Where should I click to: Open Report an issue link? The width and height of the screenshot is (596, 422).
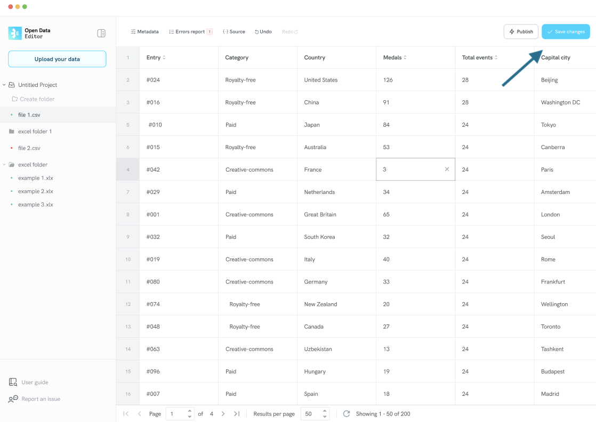pyautogui.click(x=41, y=399)
